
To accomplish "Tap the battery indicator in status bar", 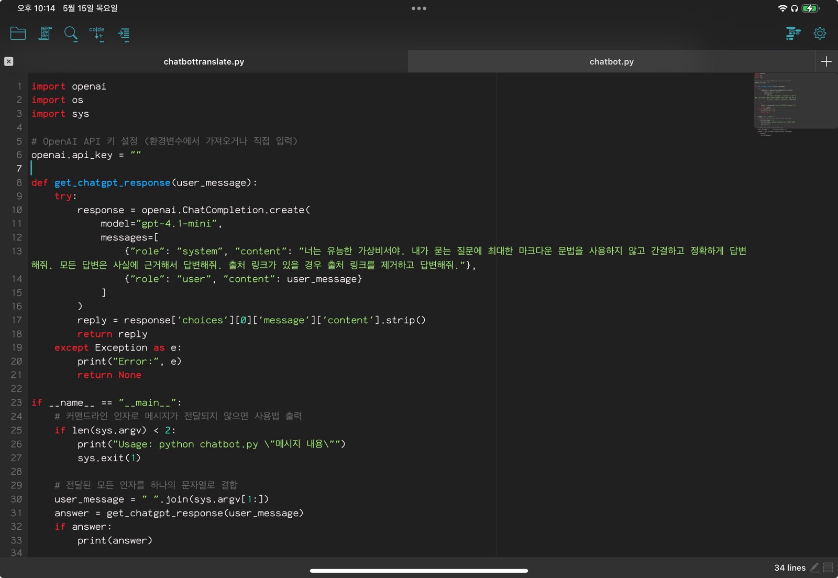I will (810, 8).
